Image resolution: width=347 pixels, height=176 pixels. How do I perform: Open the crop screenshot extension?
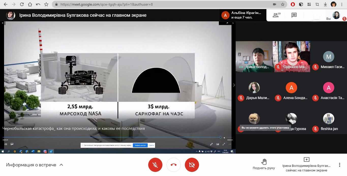(317, 4)
